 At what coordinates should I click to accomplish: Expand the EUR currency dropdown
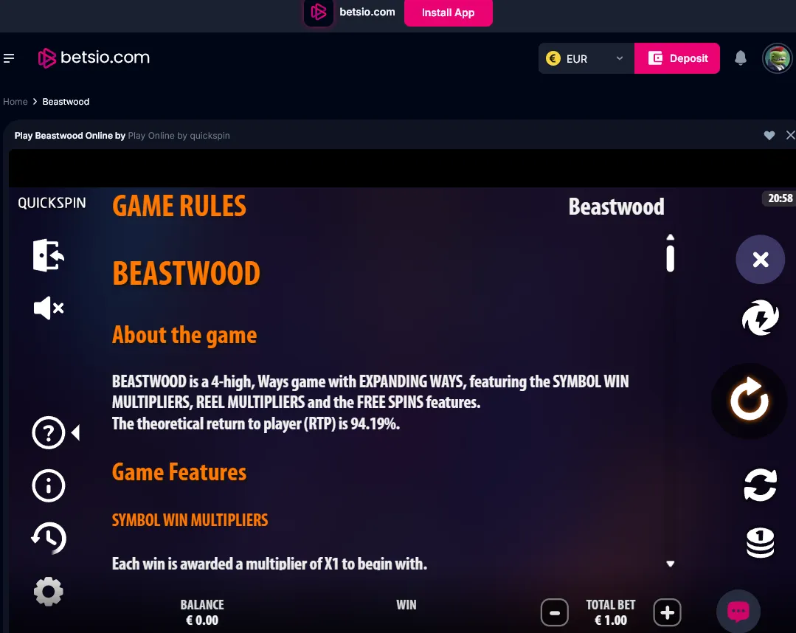tap(586, 58)
